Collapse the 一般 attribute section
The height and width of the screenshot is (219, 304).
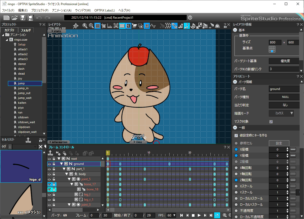point(235,128)
